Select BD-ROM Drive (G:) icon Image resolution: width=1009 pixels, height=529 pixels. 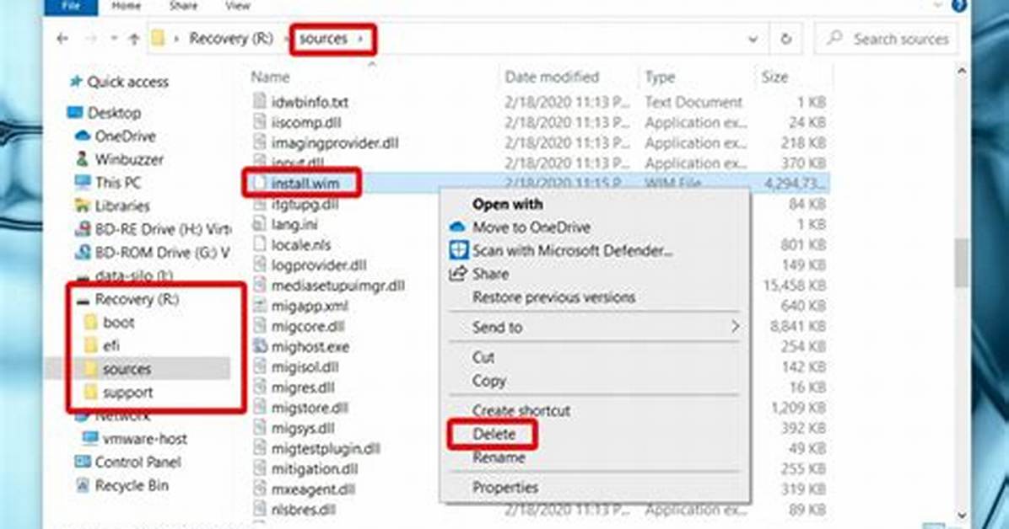tap(83, 253)
